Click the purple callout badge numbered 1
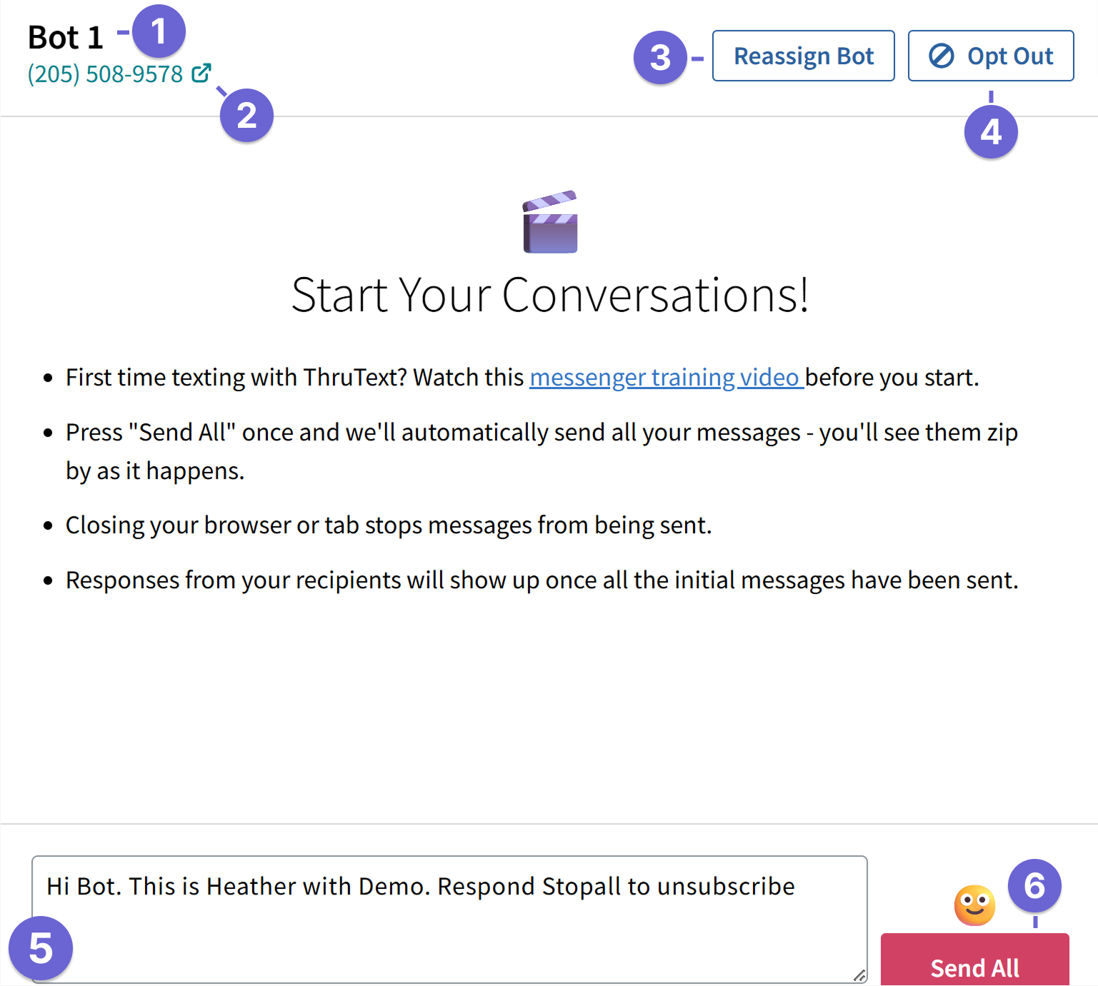The width and height of the screenshot is (1098, 986). [160, 31]
